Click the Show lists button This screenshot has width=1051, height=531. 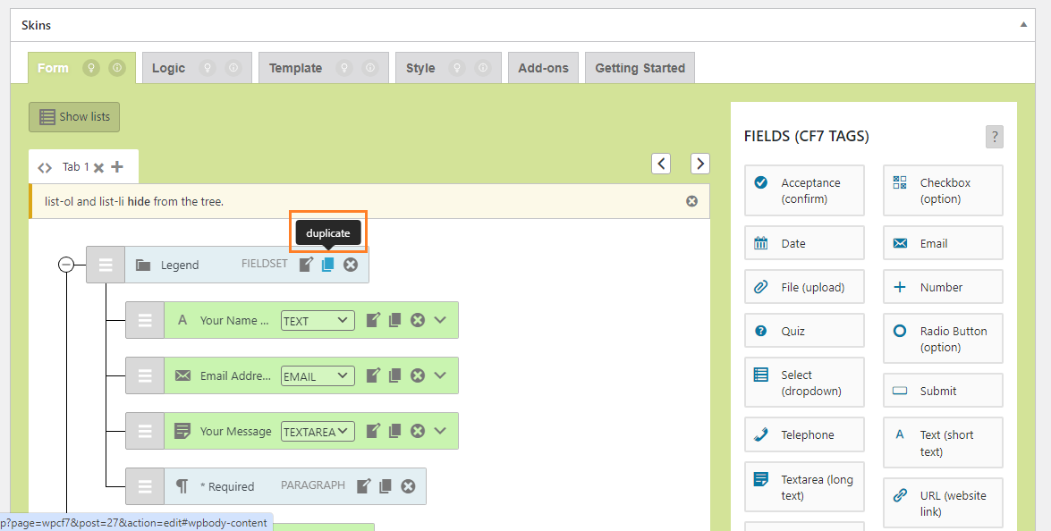[x=74, y=117]
